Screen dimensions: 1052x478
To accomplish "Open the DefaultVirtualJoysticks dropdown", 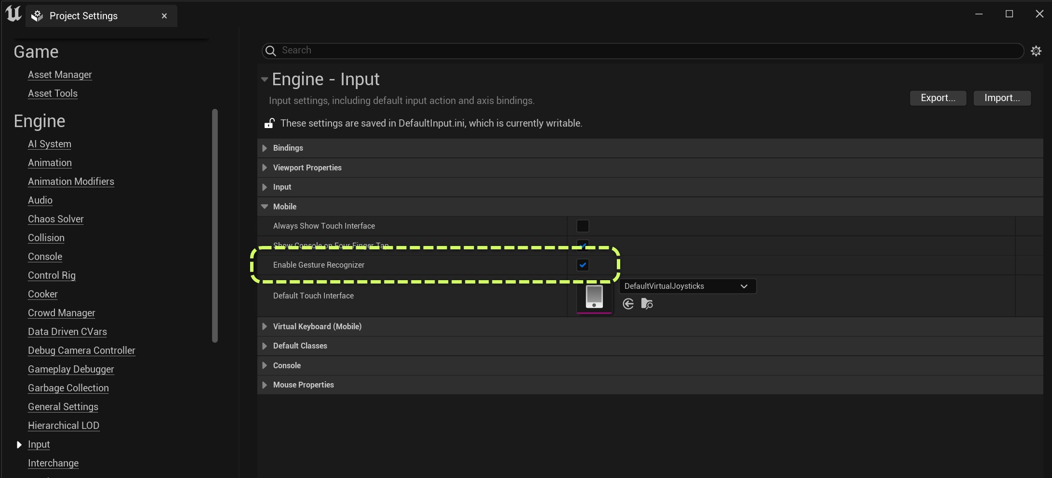I will [x=687, y=286].
